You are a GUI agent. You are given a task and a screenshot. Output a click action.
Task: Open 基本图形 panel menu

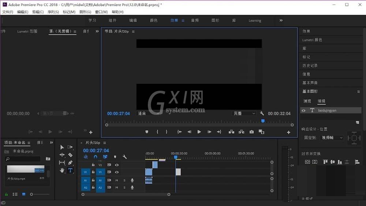pos(358,92)
